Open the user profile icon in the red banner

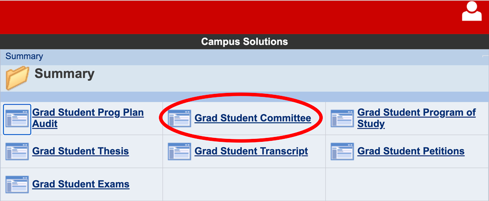471,11
